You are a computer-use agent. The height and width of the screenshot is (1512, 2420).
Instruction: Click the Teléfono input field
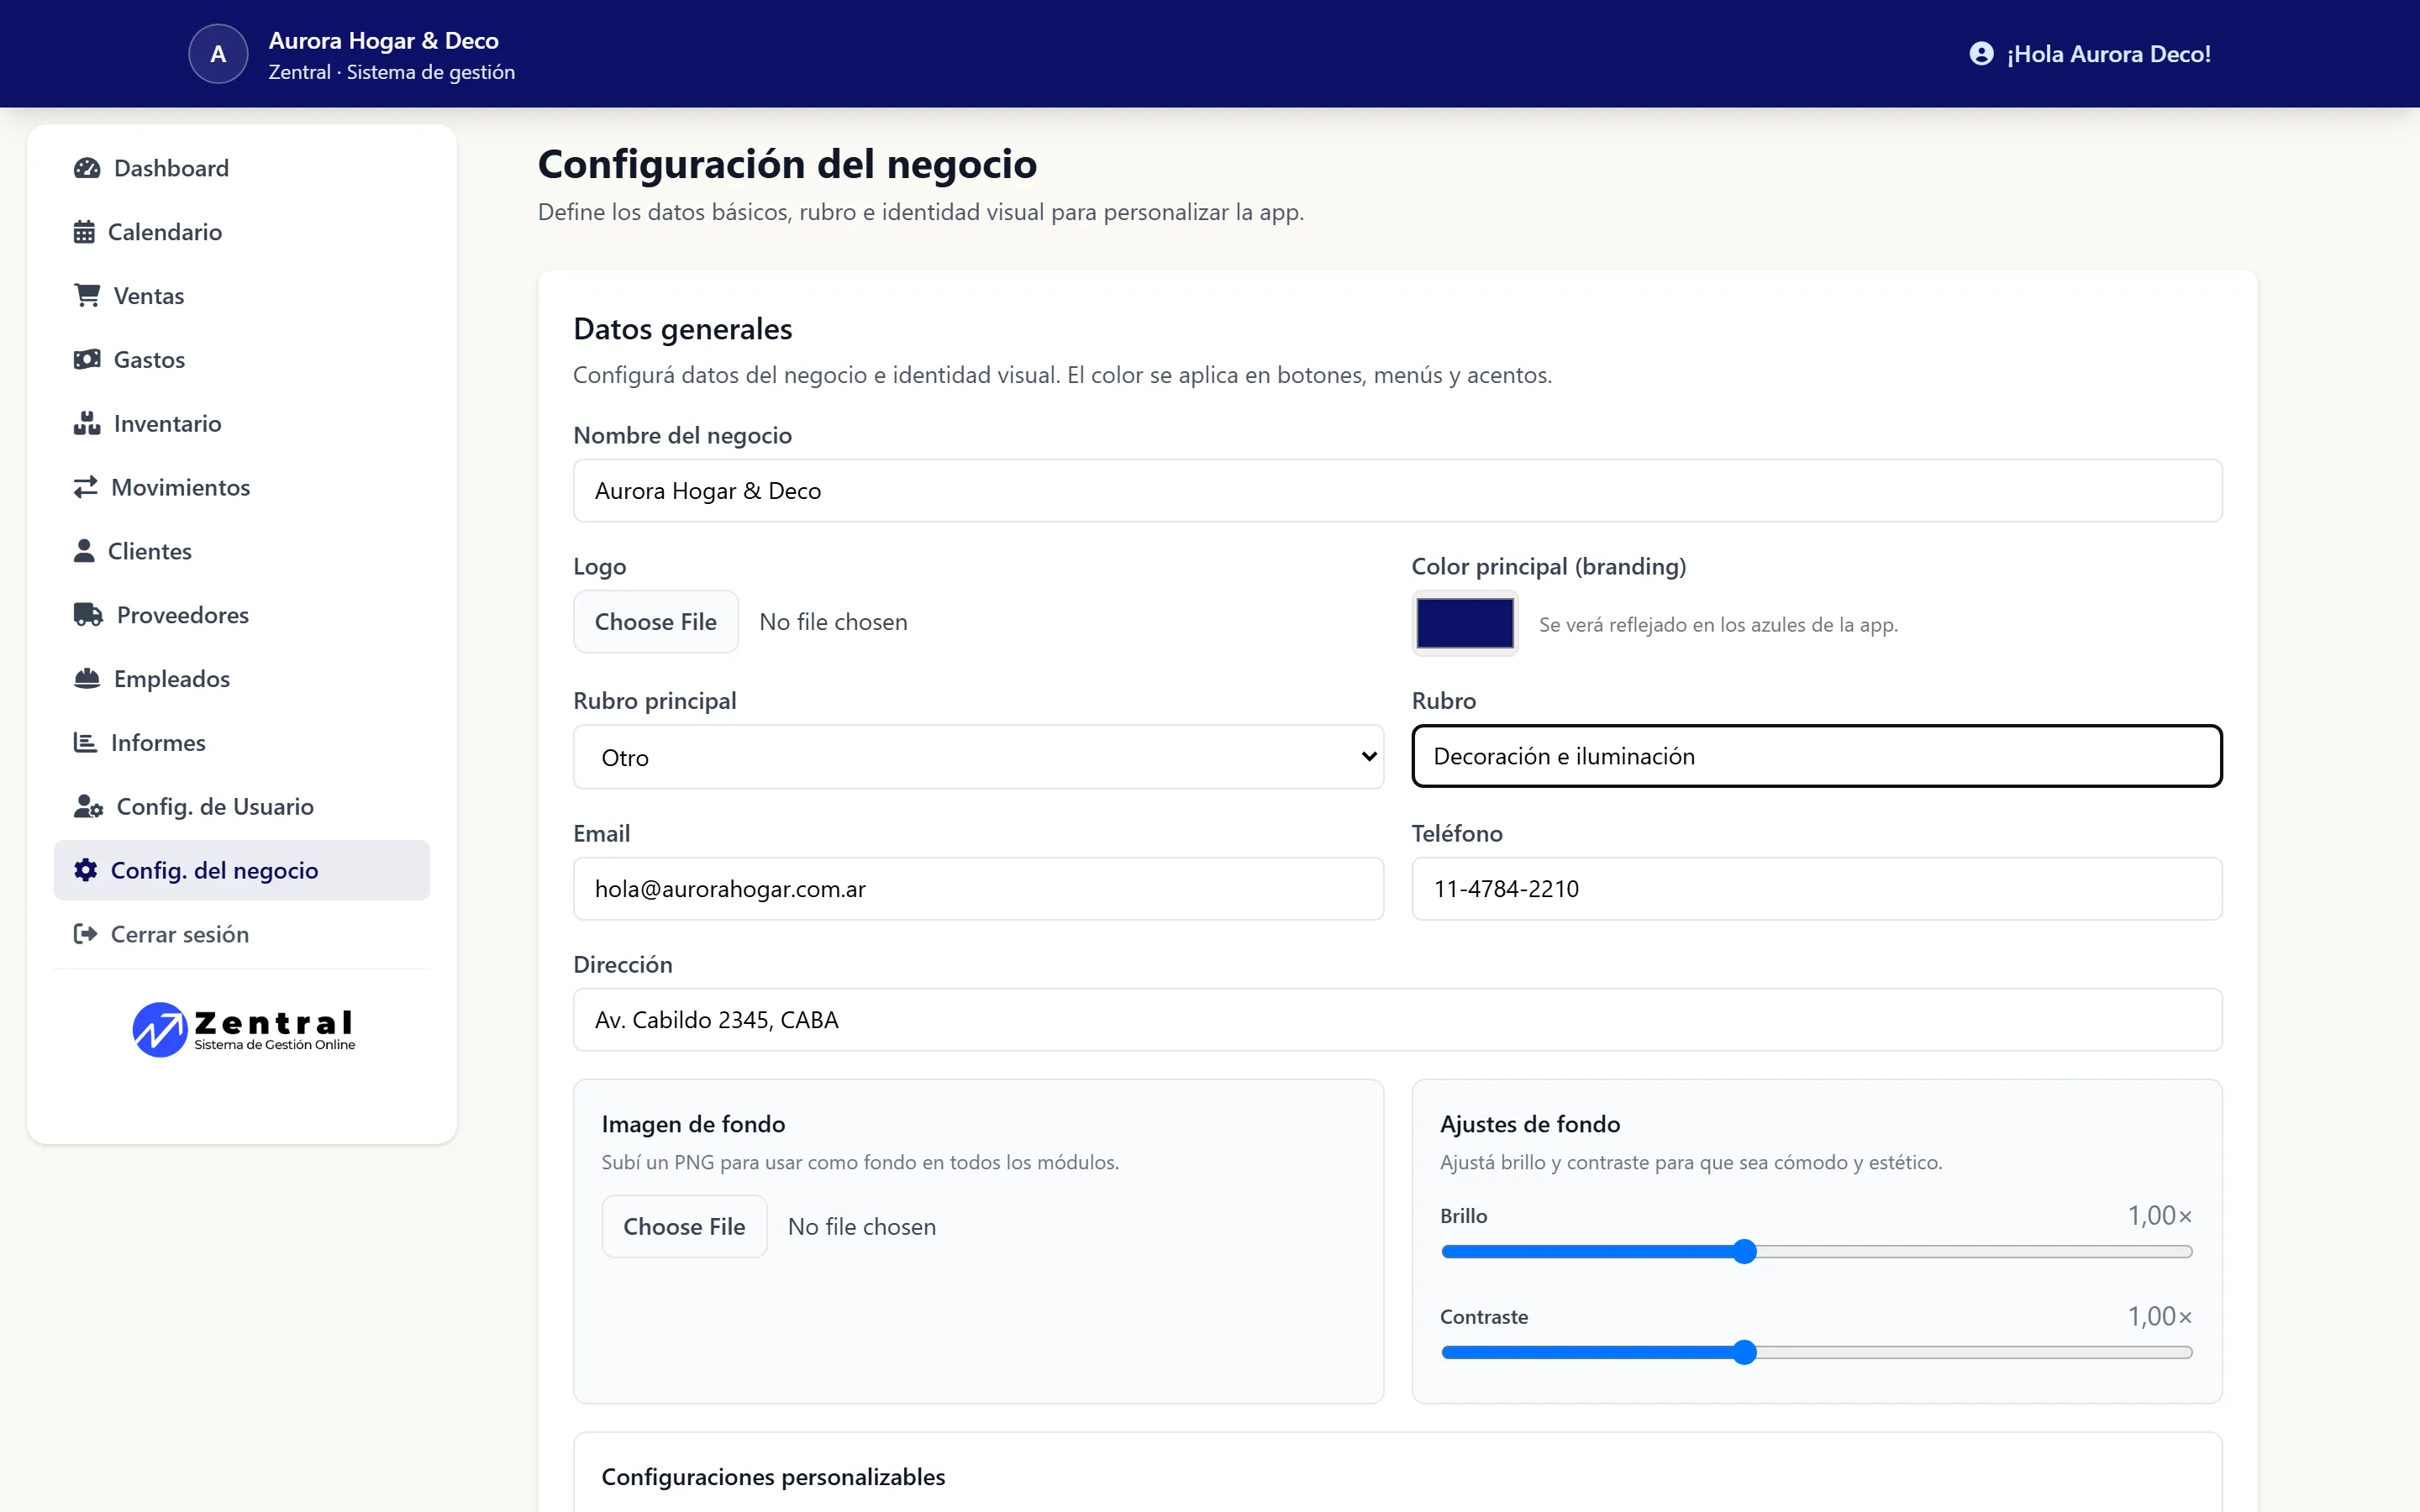[1817, 889]
